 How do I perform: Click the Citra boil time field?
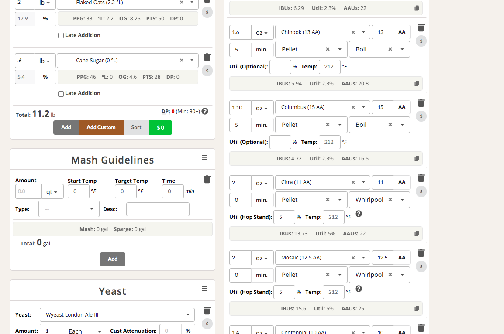click(240, 200)
